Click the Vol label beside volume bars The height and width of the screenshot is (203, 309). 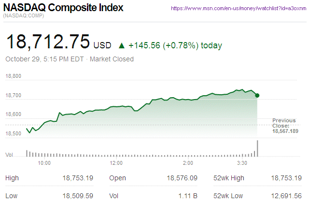[x=9, y=155]
